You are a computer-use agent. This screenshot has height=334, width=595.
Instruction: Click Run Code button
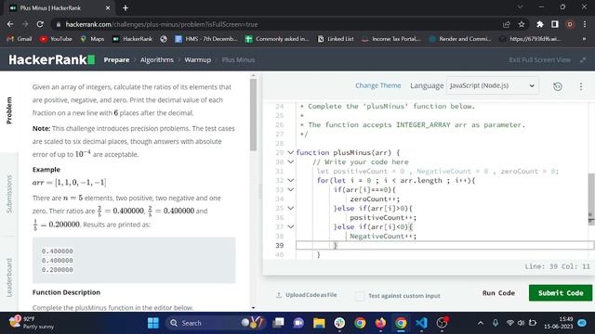498,293
